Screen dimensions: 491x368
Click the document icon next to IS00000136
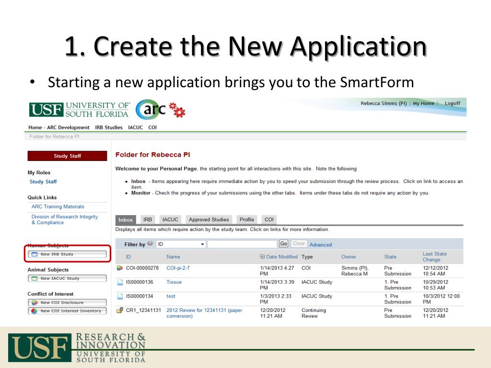click(120, 282)
